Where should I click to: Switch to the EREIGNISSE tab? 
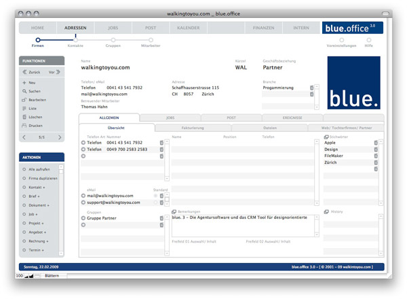[292, 118]
